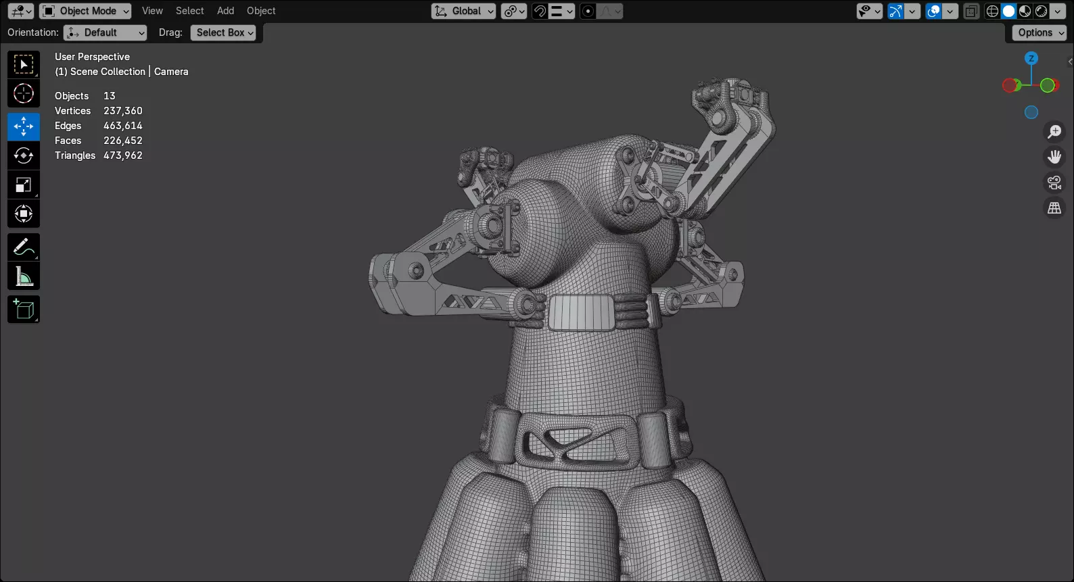Click the green Y axis gizmo circle
This screenshot has width=1074, height=582.
pyautogui.click(x=1048, y=85)
